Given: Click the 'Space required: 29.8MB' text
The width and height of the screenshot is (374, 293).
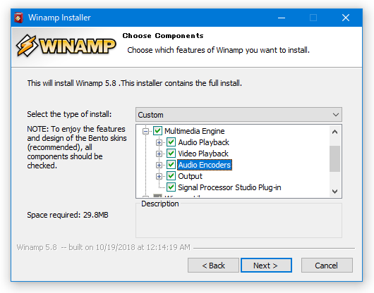Looking at the screenshot, I should point(68,215).
